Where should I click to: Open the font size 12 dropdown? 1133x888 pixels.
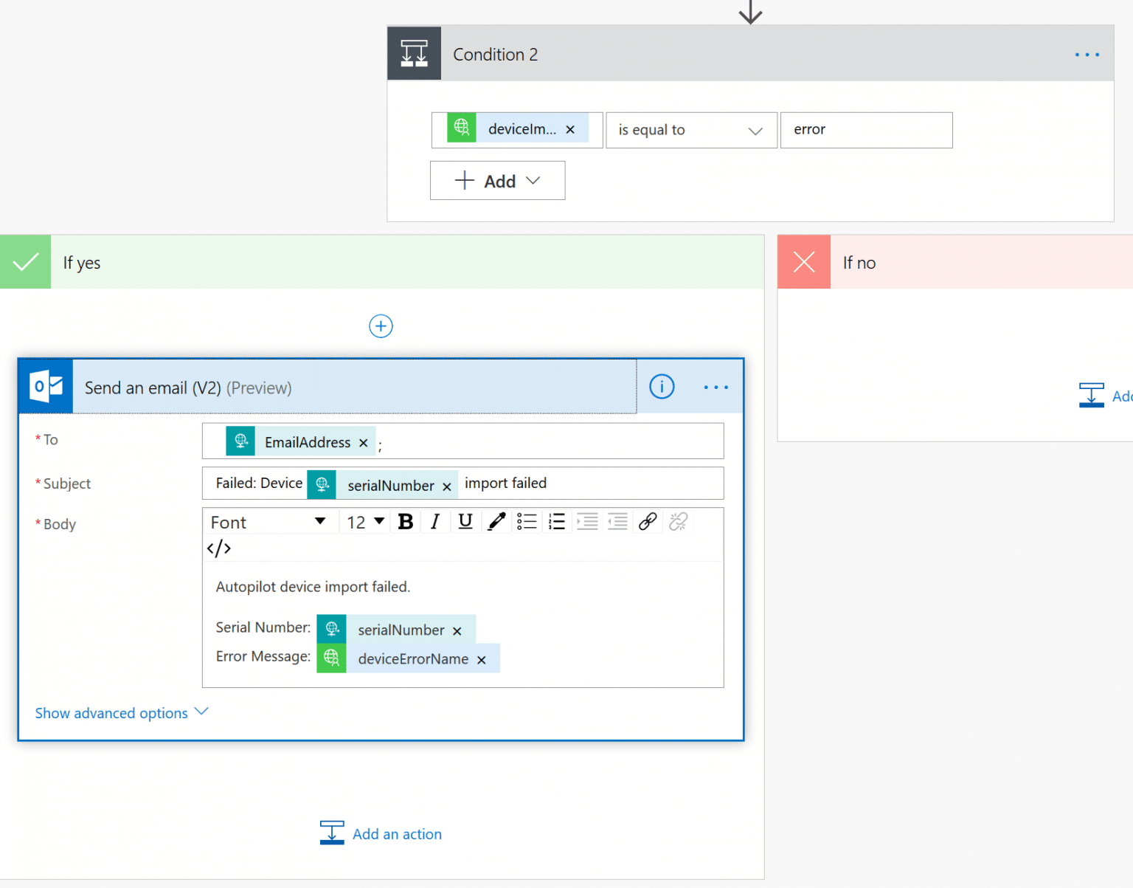pos(364,521)
